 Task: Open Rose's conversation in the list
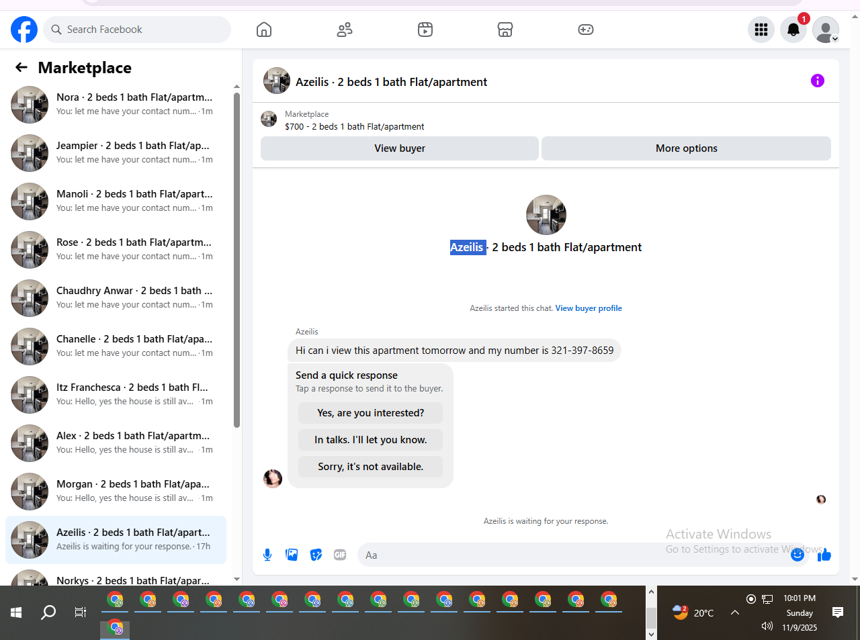coord(116,250)
